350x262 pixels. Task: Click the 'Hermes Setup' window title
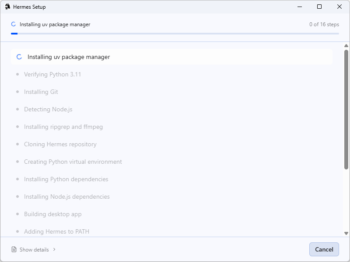pos(29,7)
